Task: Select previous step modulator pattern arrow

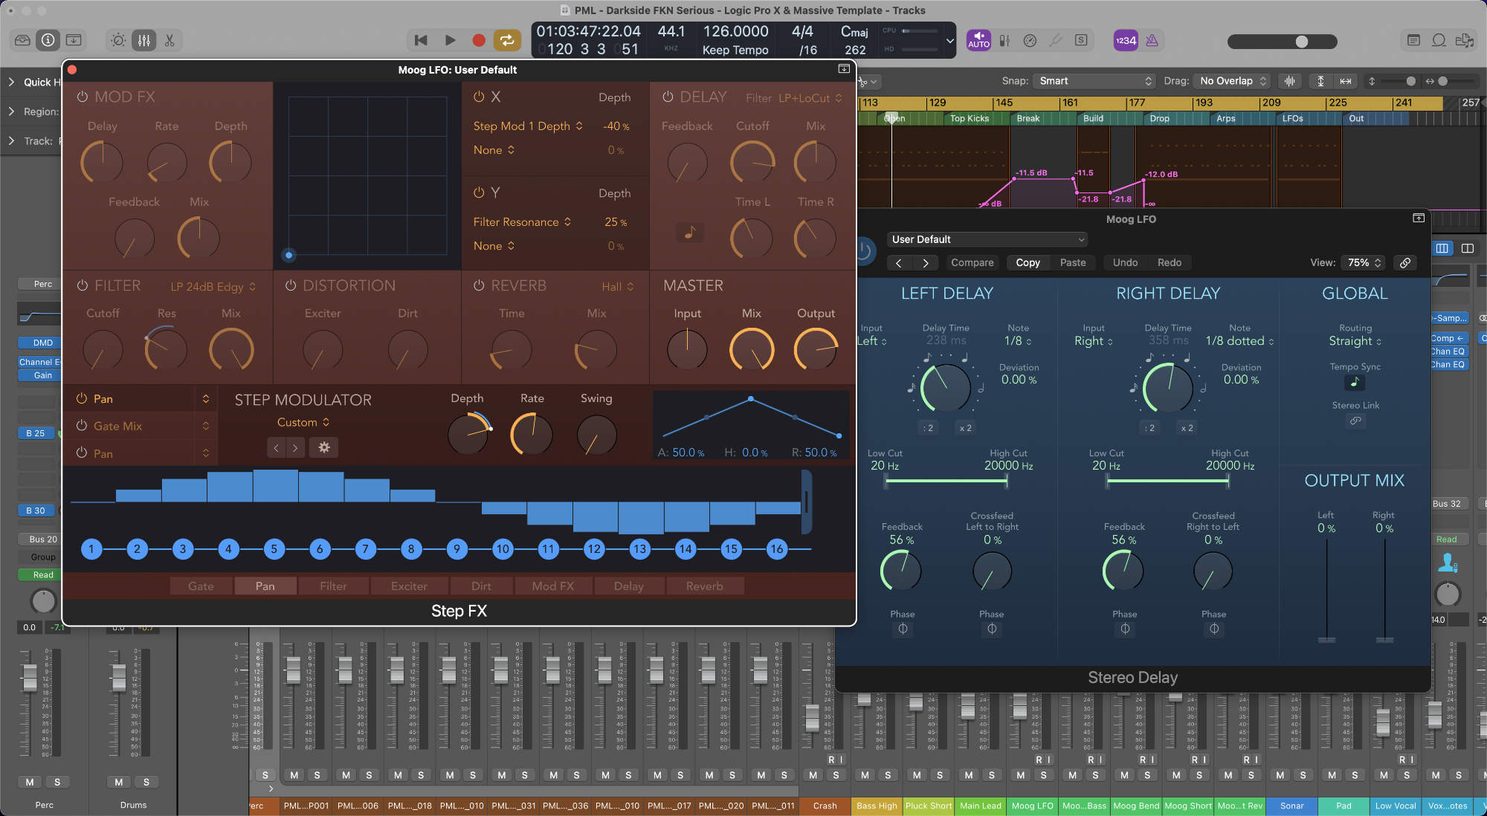Action: point(277,447)
